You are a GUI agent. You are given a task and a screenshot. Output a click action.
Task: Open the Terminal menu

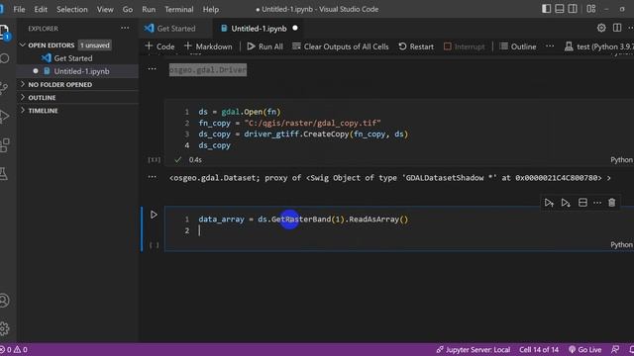(178, 9)
